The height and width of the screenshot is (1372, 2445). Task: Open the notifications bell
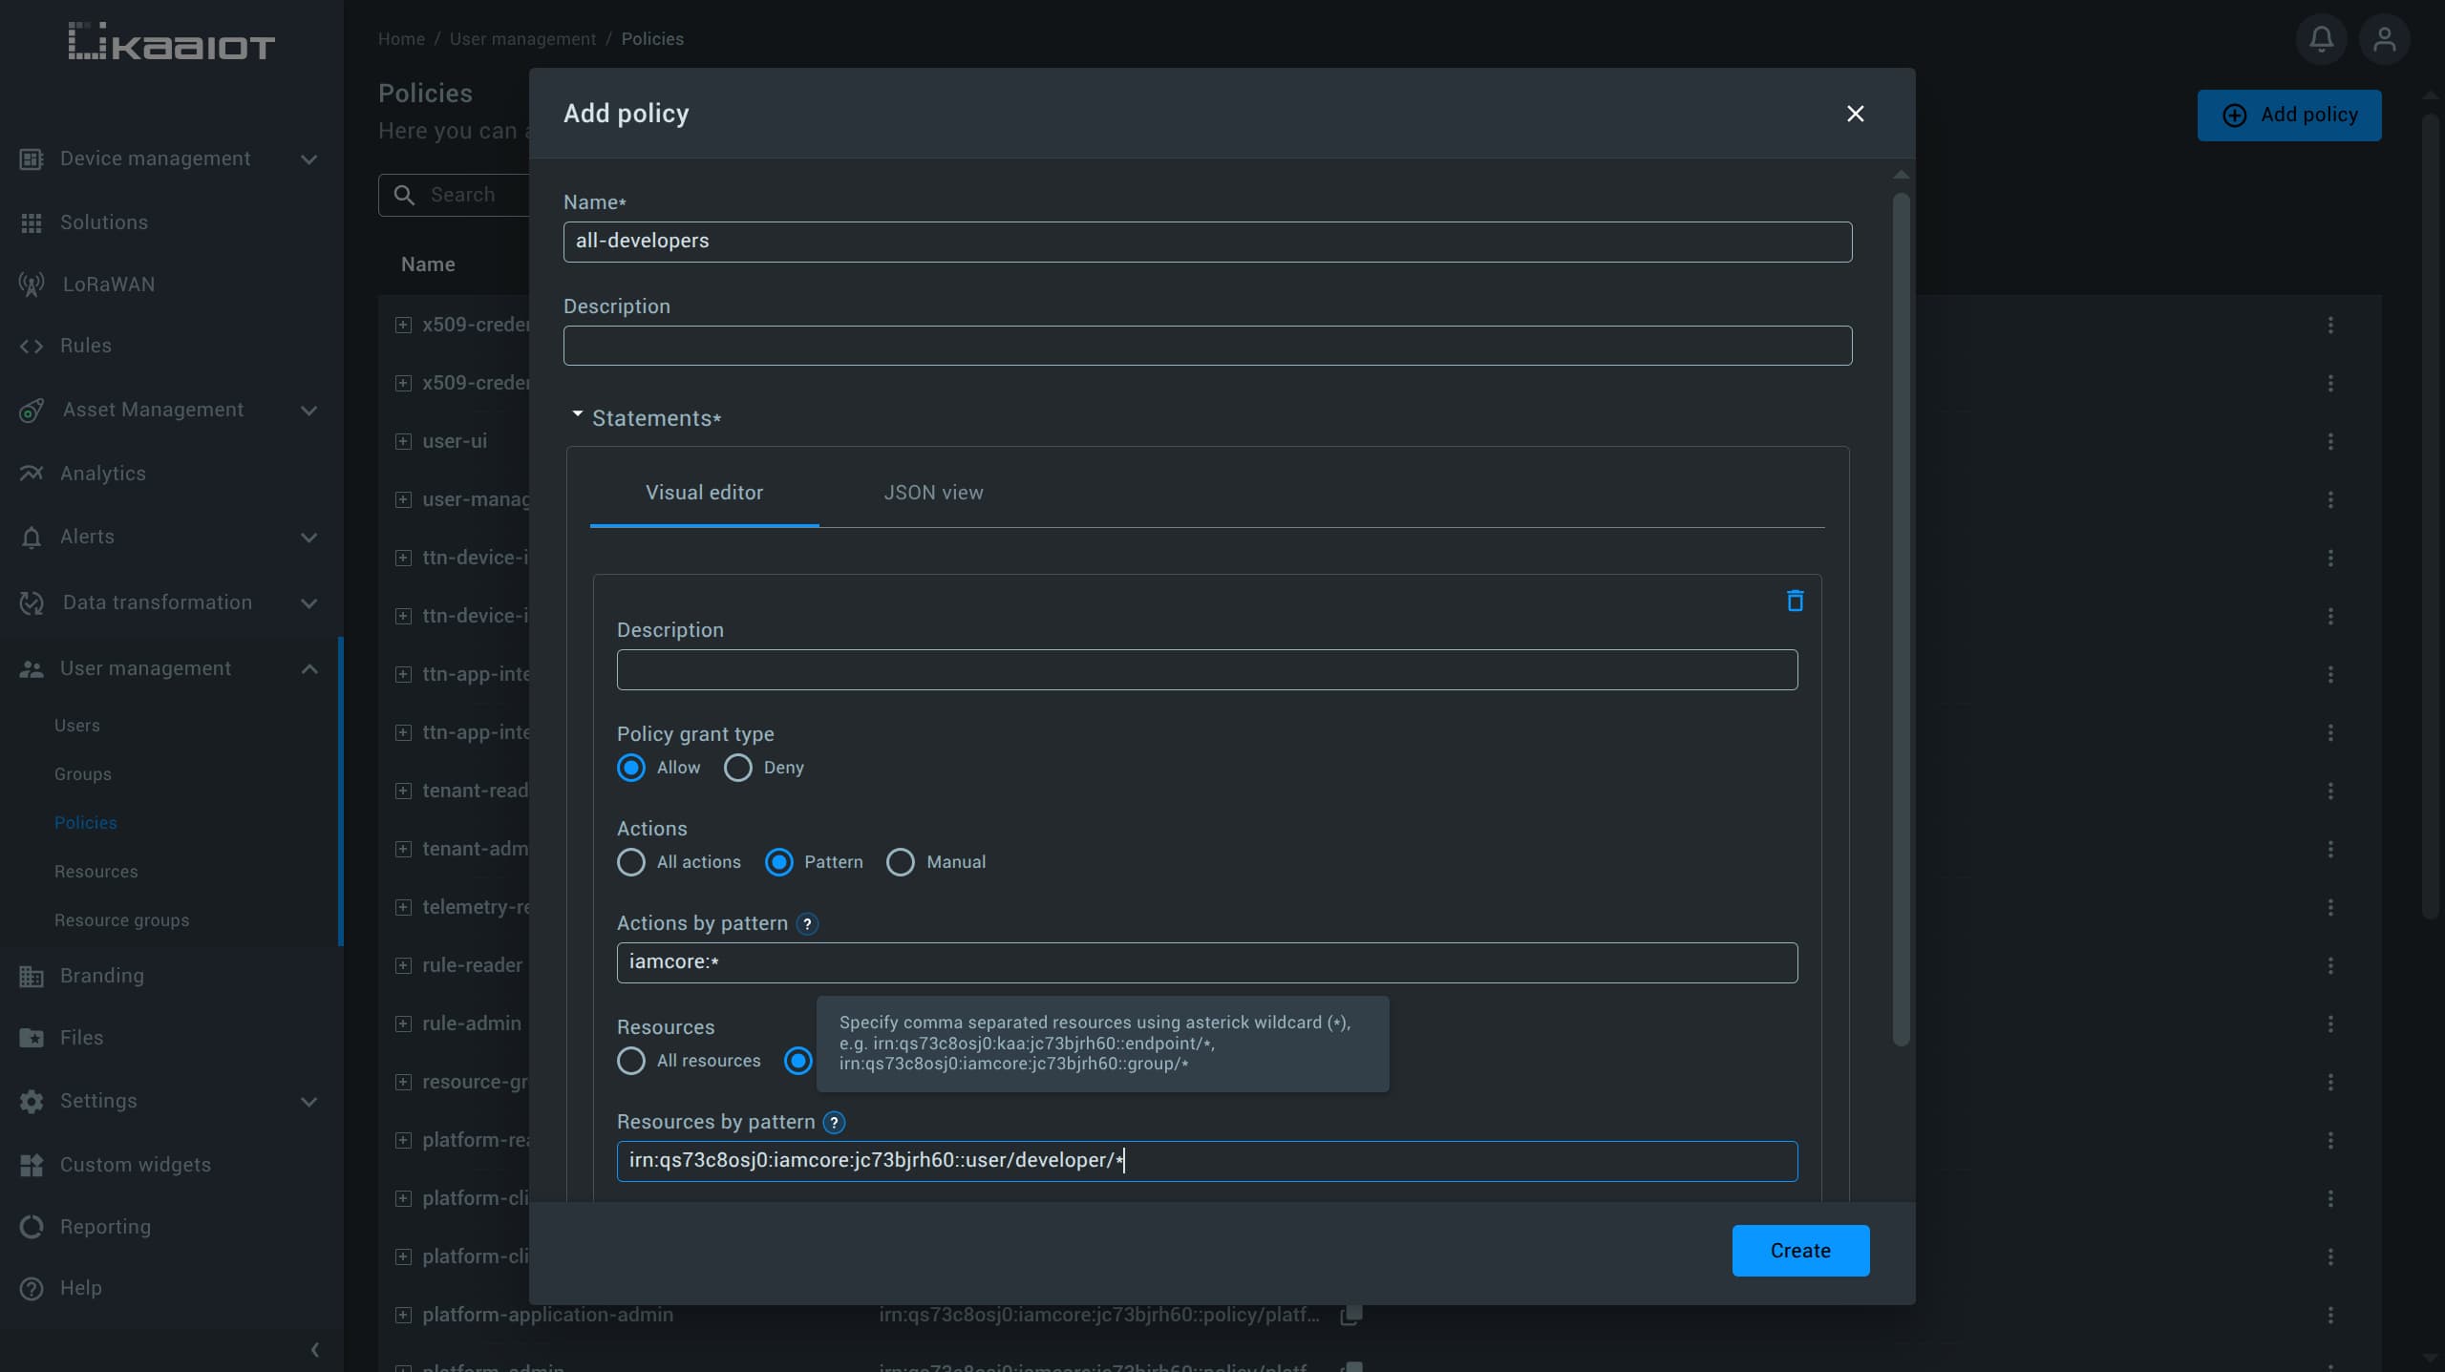[x=2321, y=39]
